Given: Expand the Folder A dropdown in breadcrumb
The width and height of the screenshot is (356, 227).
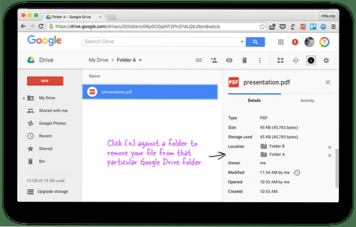Looking at the screenshot, I should coord(140,61).
